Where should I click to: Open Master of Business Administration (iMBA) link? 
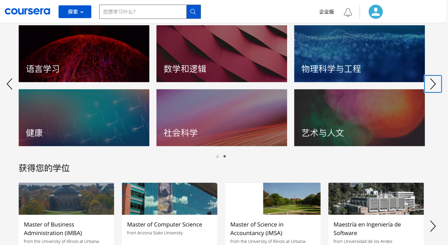coord(53,229)
